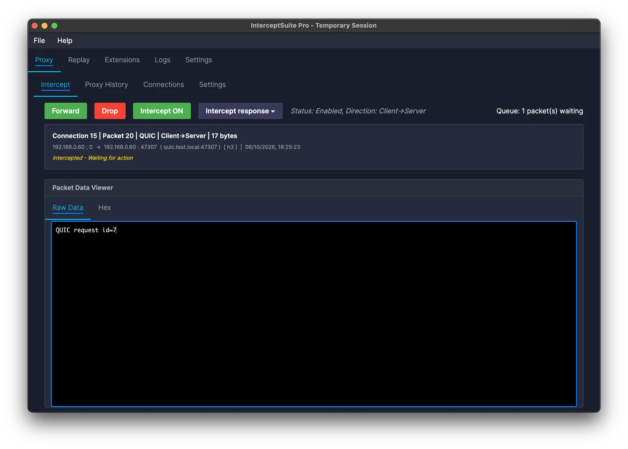Open the Proxy Settings sub-tab

click(213, 85)
